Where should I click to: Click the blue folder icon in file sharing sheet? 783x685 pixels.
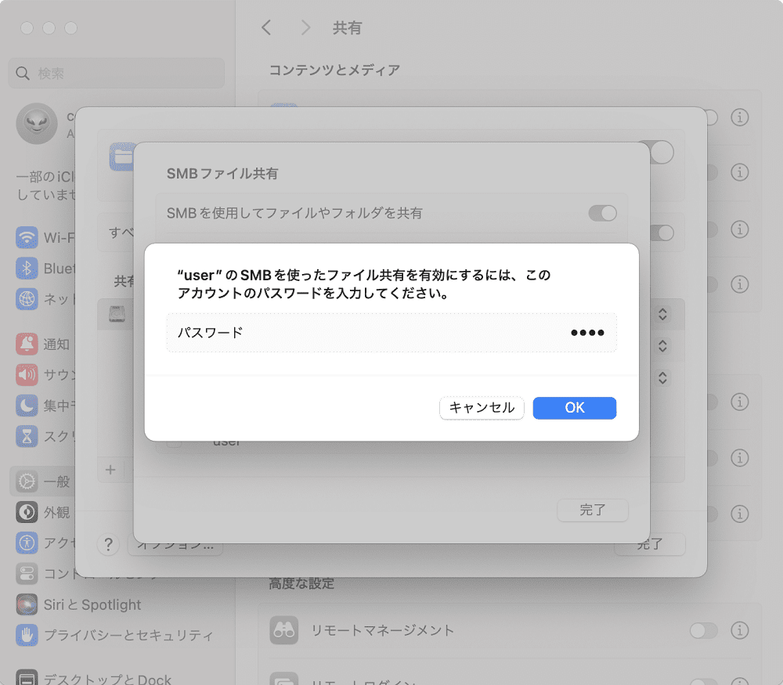122,157
